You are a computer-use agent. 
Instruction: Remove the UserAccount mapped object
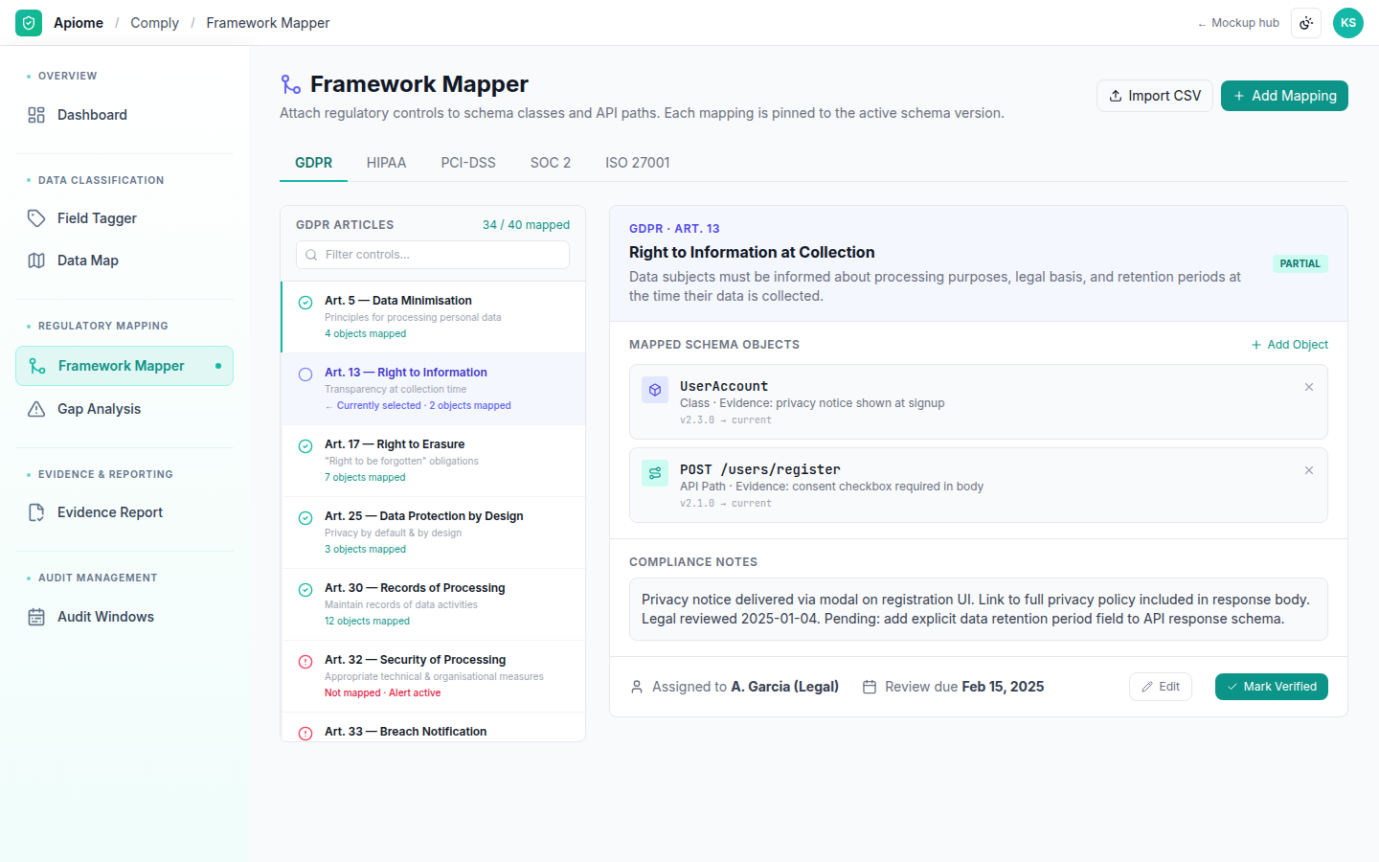click(x=1309, y=387)
